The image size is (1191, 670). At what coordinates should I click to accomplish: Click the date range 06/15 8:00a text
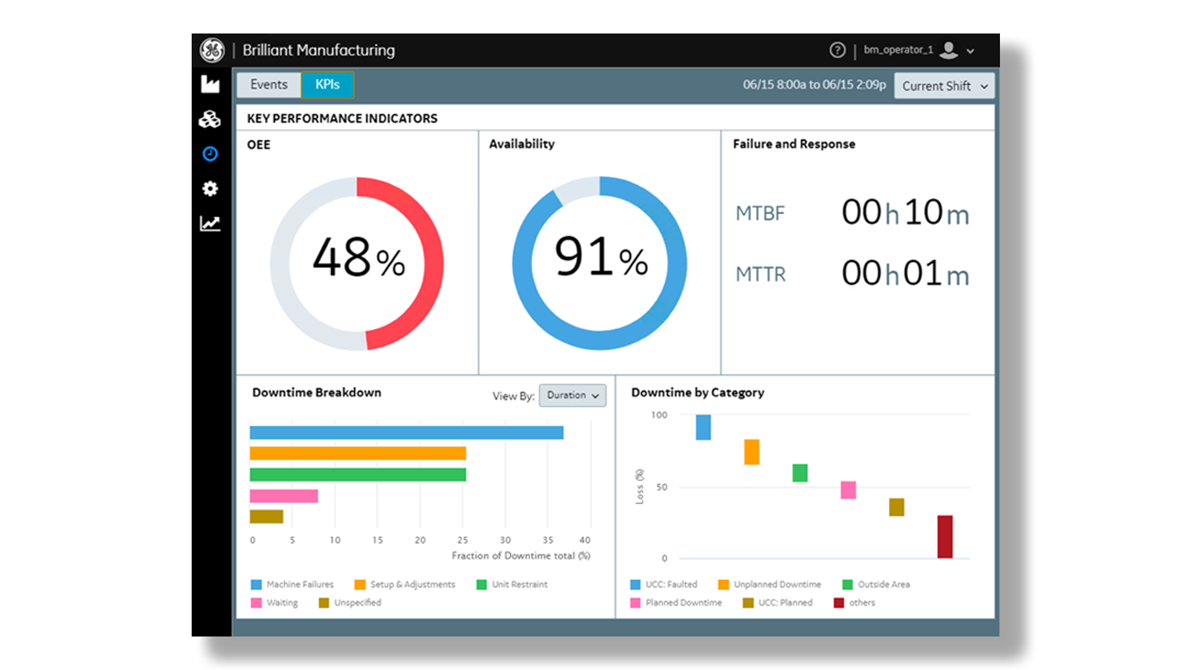(x=814, y=84)
